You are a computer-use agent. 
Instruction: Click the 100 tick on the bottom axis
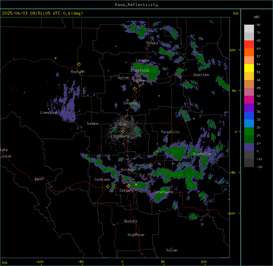(x=204, y=262)
